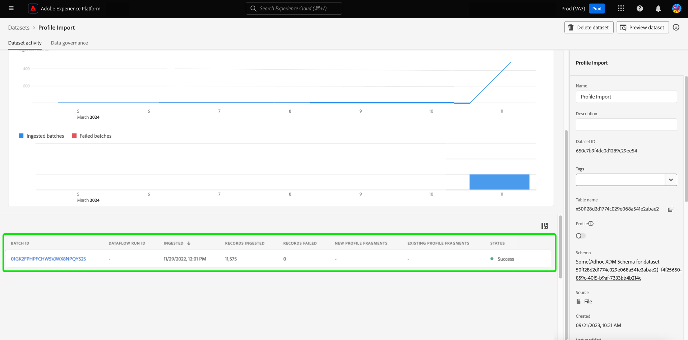The height and width of the screenshot is (340, 688).
Task: Select the Records Failed column header
Action: click(x=300, y=243)
